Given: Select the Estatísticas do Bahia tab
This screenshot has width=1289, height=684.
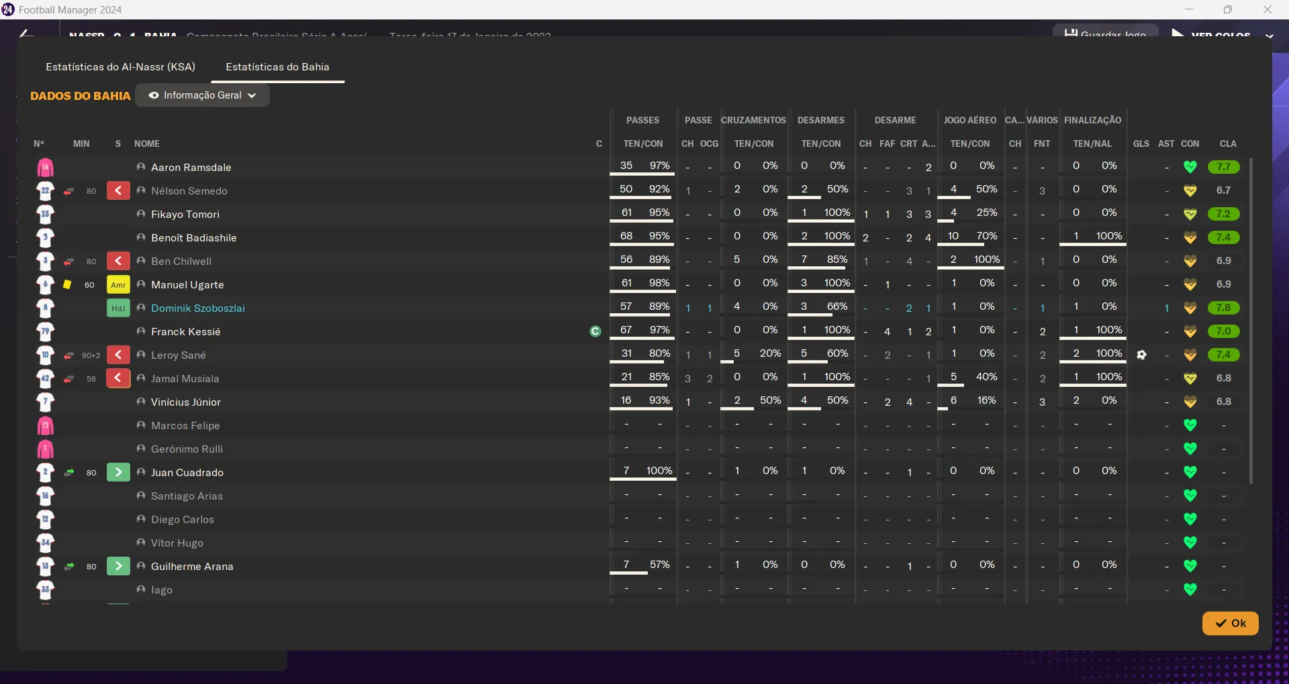Looking at the screenshot, I should 277,67.
